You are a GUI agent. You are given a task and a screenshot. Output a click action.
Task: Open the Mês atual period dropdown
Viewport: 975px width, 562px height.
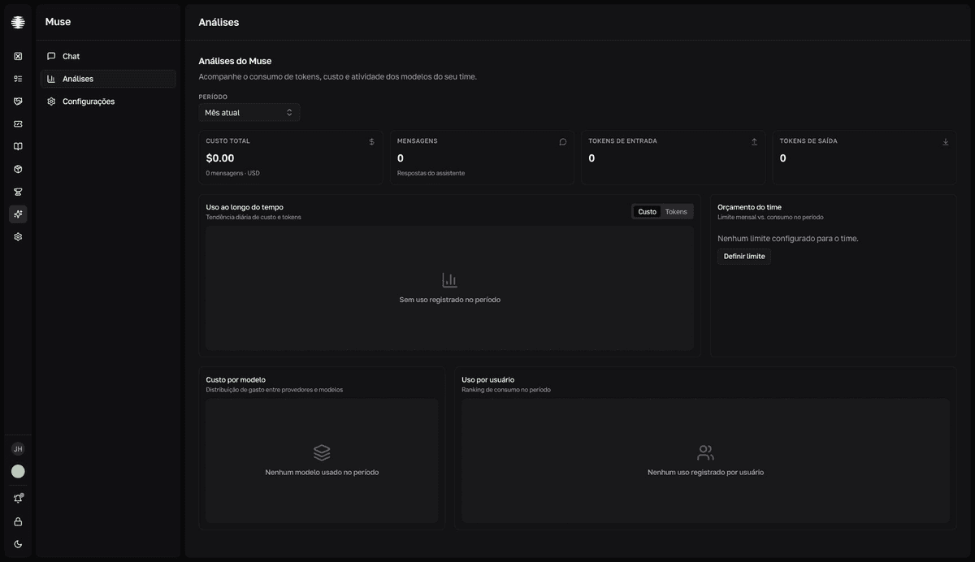pyautogui.click(x=249, y=112)
